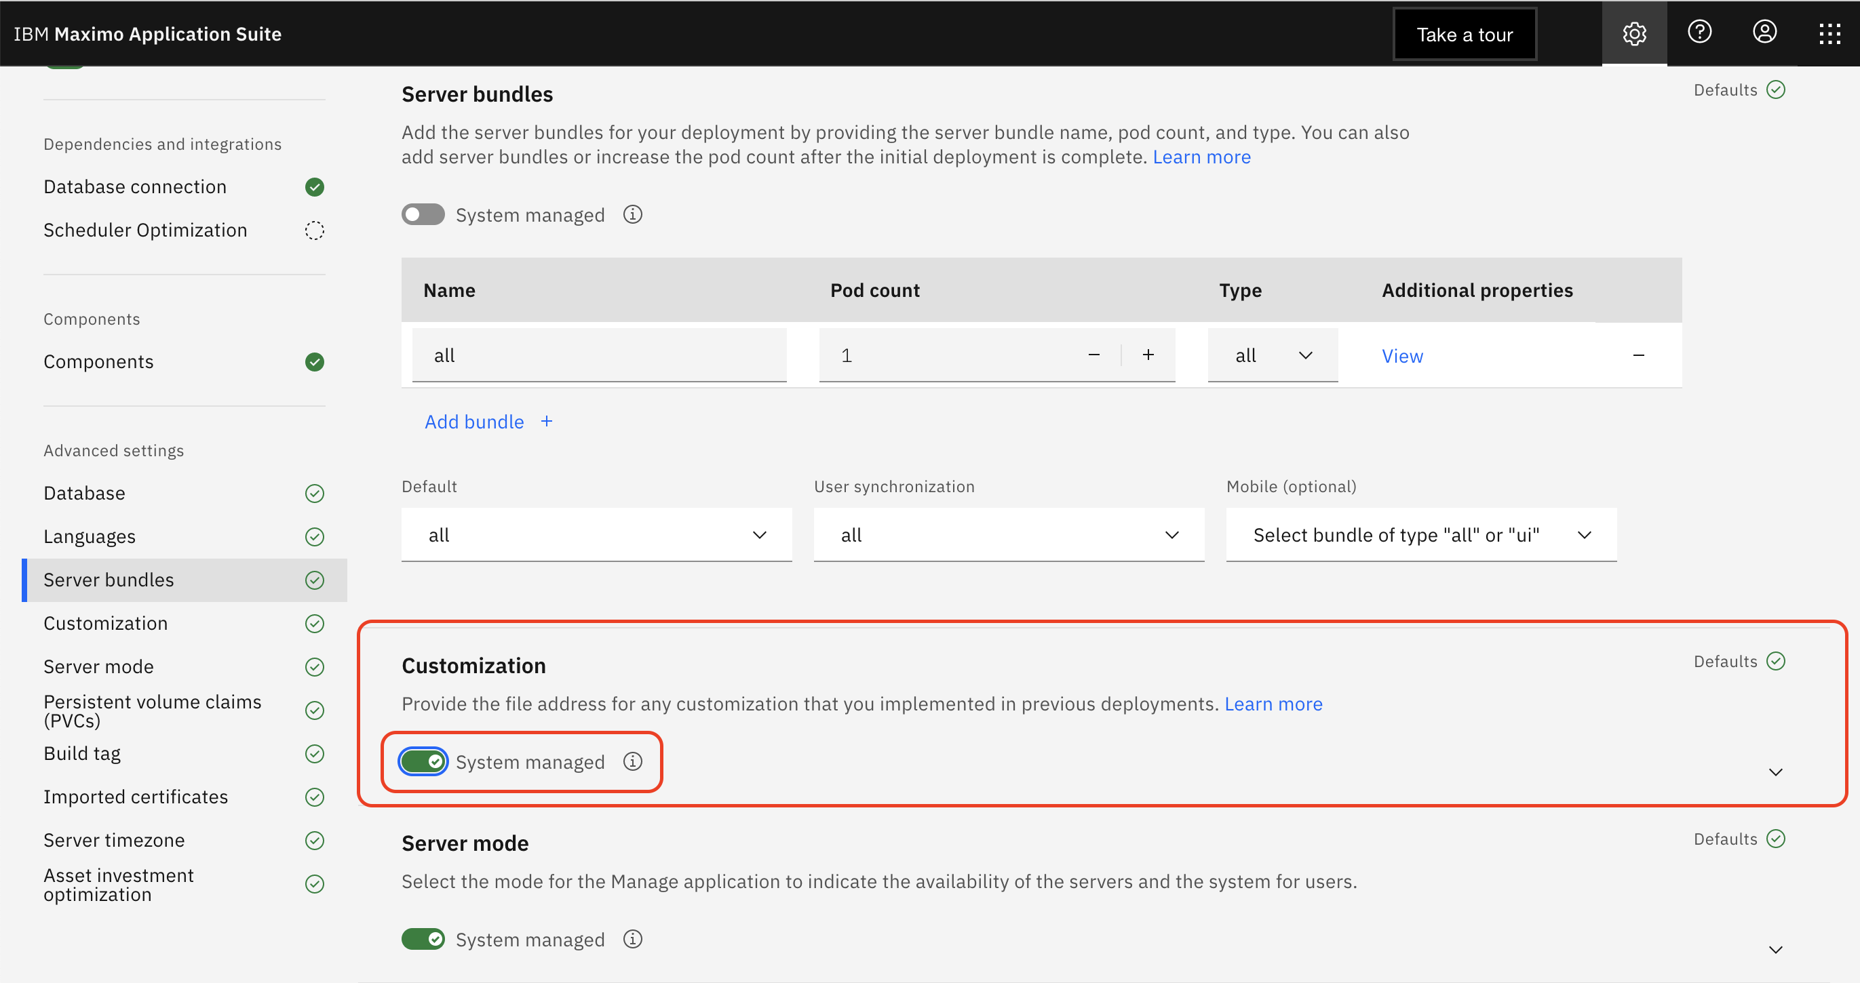Go to Database connection in sidebar
This screenshot has width=1860, height=983.
tap(135, 187)
